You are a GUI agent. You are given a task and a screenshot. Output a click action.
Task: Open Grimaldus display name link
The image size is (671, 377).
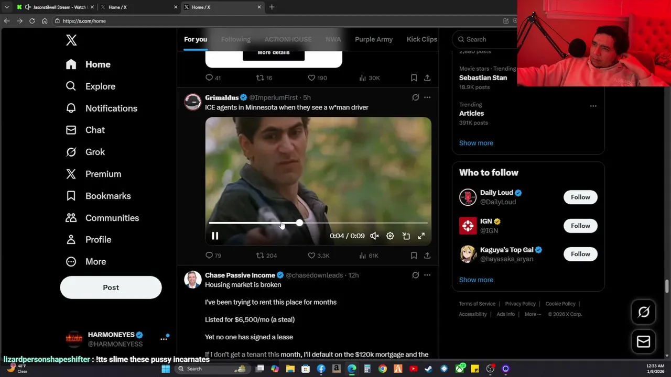pyautogui.click(x=222, y=97)
